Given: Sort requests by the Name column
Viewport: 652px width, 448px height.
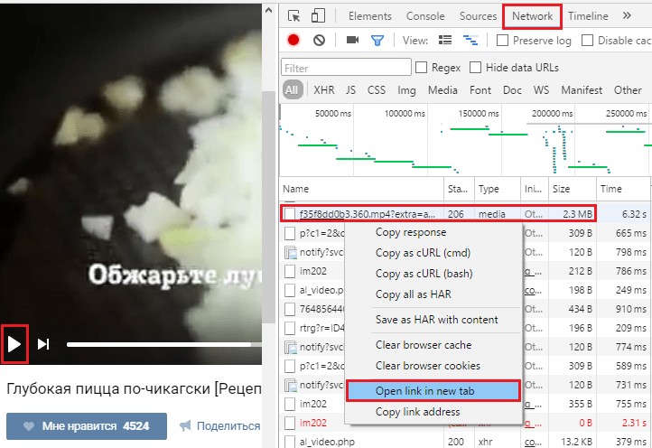Looking at the screenshot, I should coord(361,189).
